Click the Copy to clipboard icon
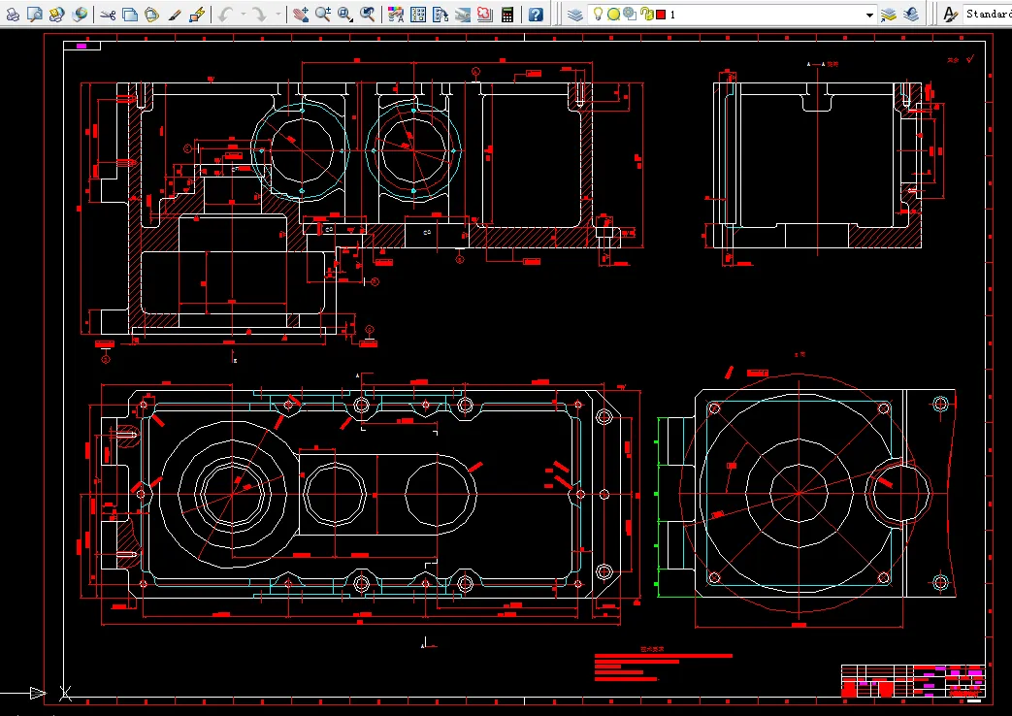1012x716 pixels. click(130, 15)
